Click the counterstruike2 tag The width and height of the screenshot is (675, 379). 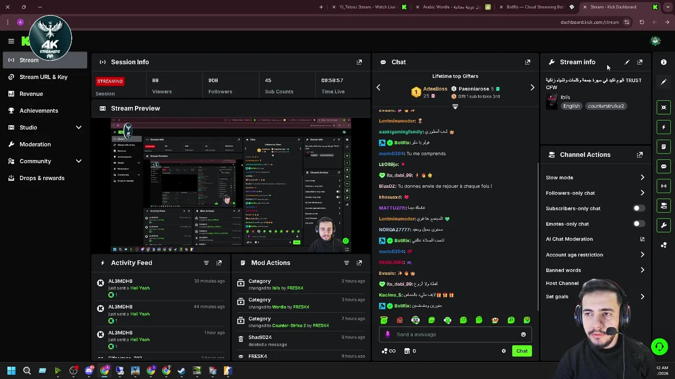[606, 106]
